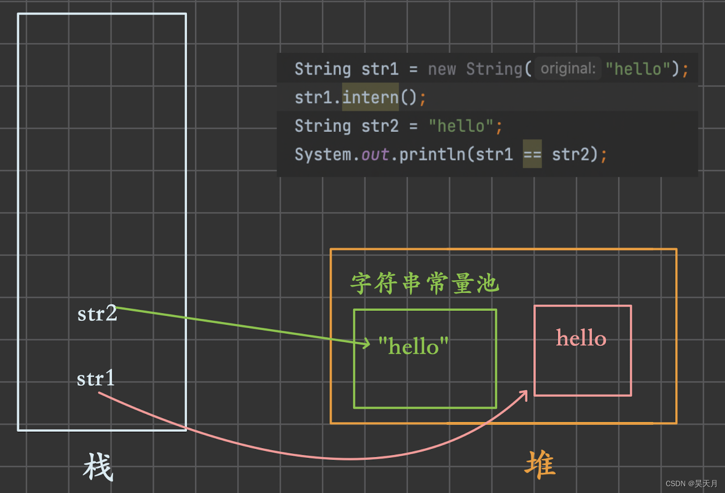The image size is (725, 493).
Task: Click the 'String str2 = "hello";' code line
Action: click(x=398, y=126)
